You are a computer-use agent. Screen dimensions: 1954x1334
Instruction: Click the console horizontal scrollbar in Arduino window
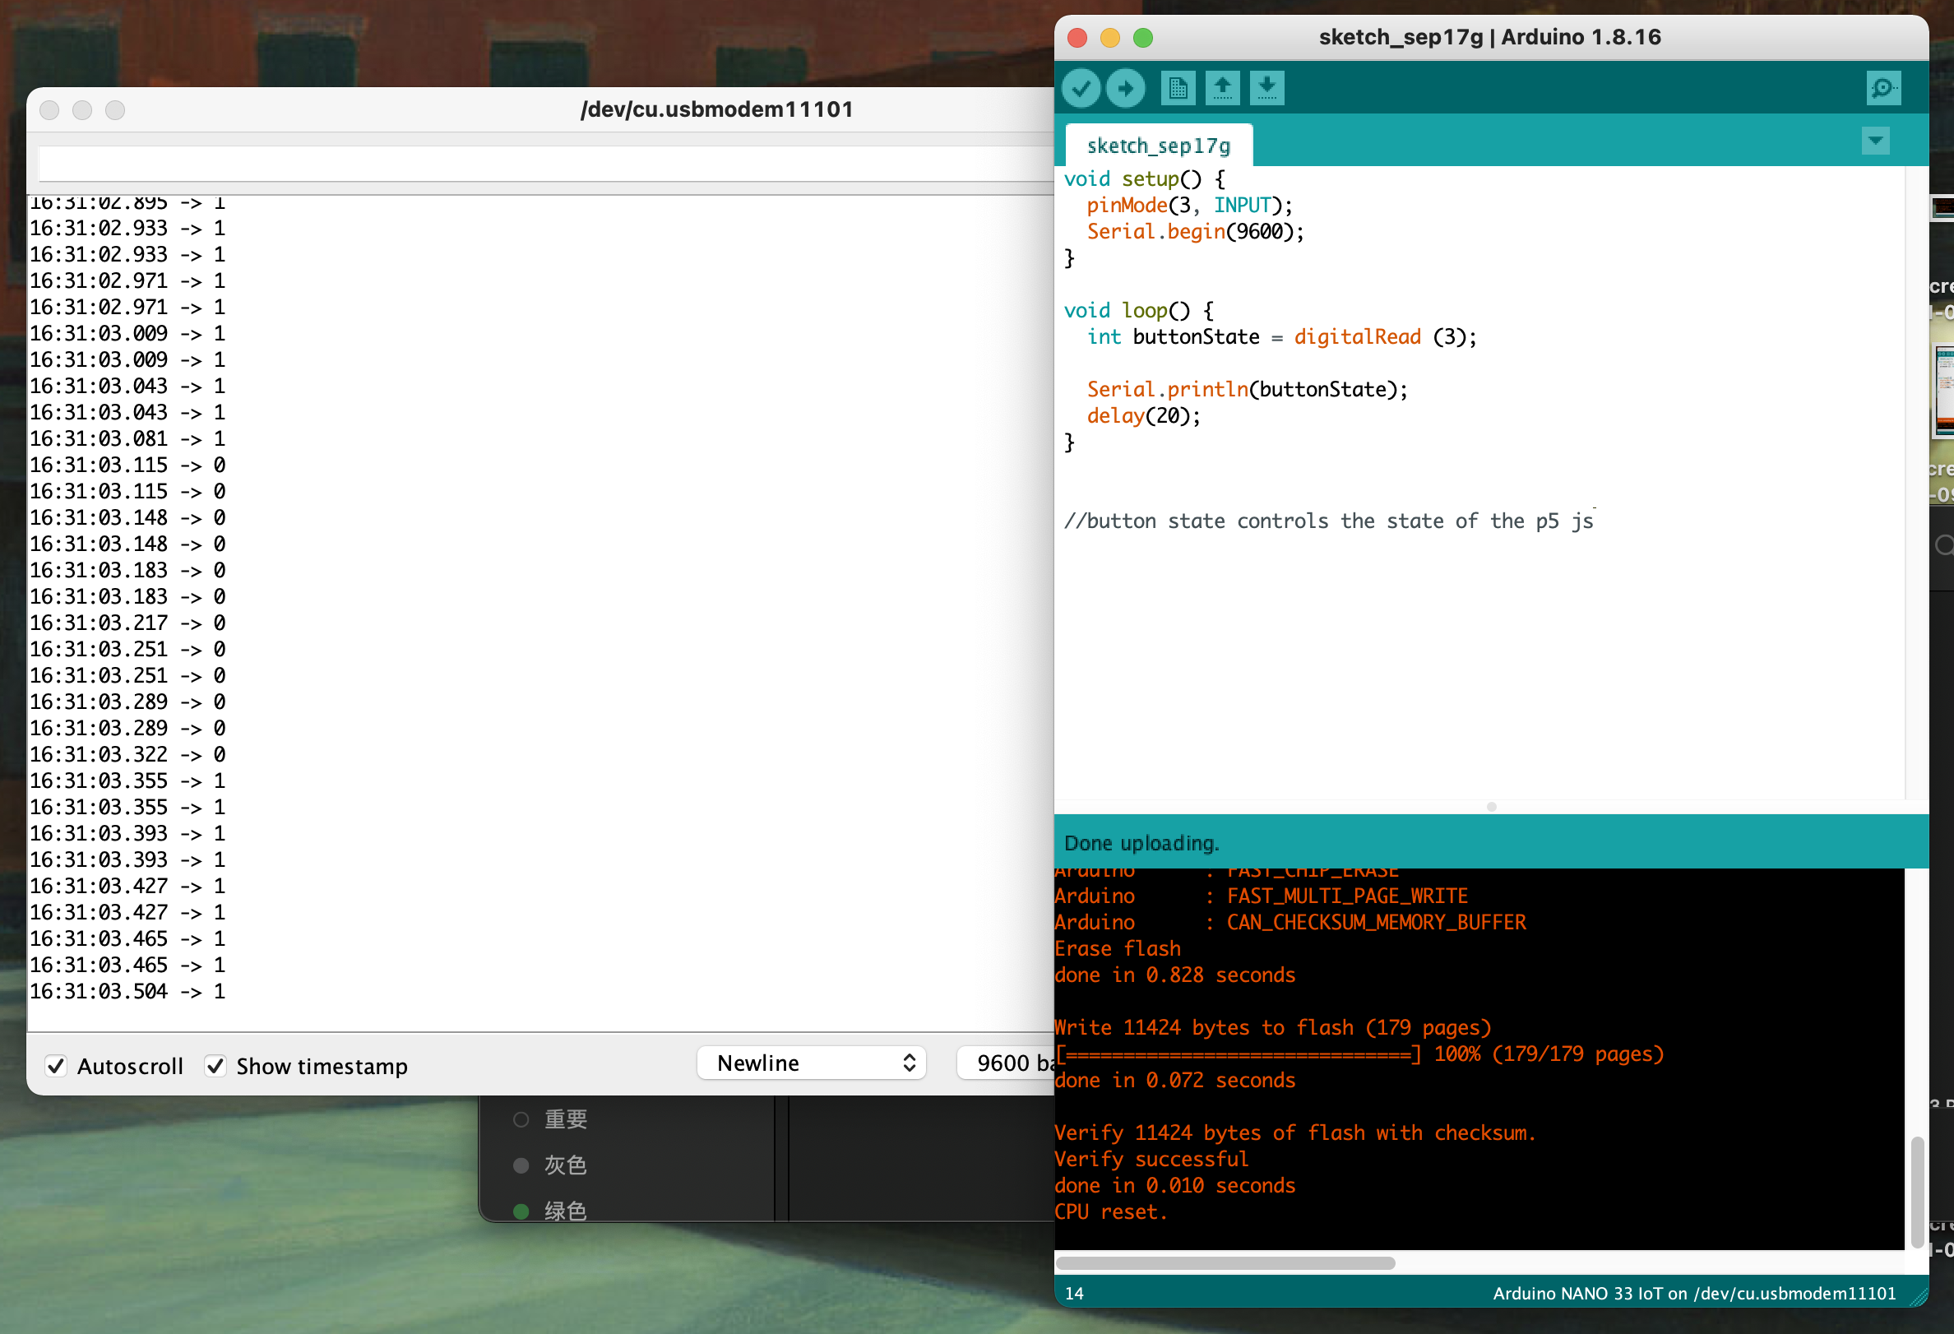tap(1225, 1263)
